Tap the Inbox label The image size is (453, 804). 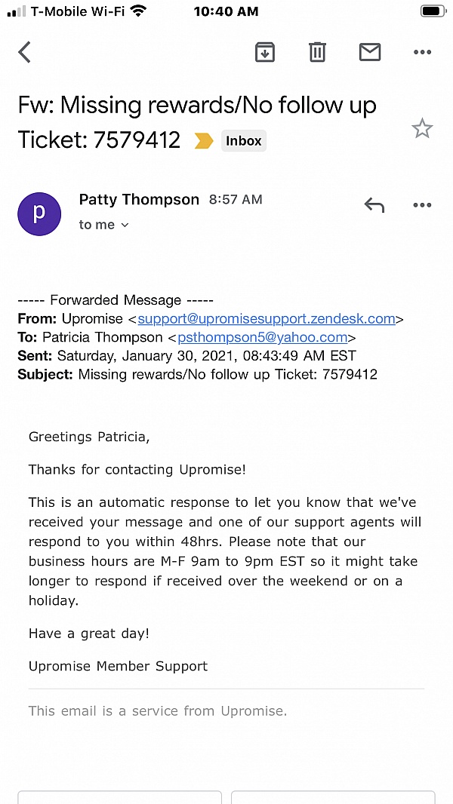click(x=243, y=141)
